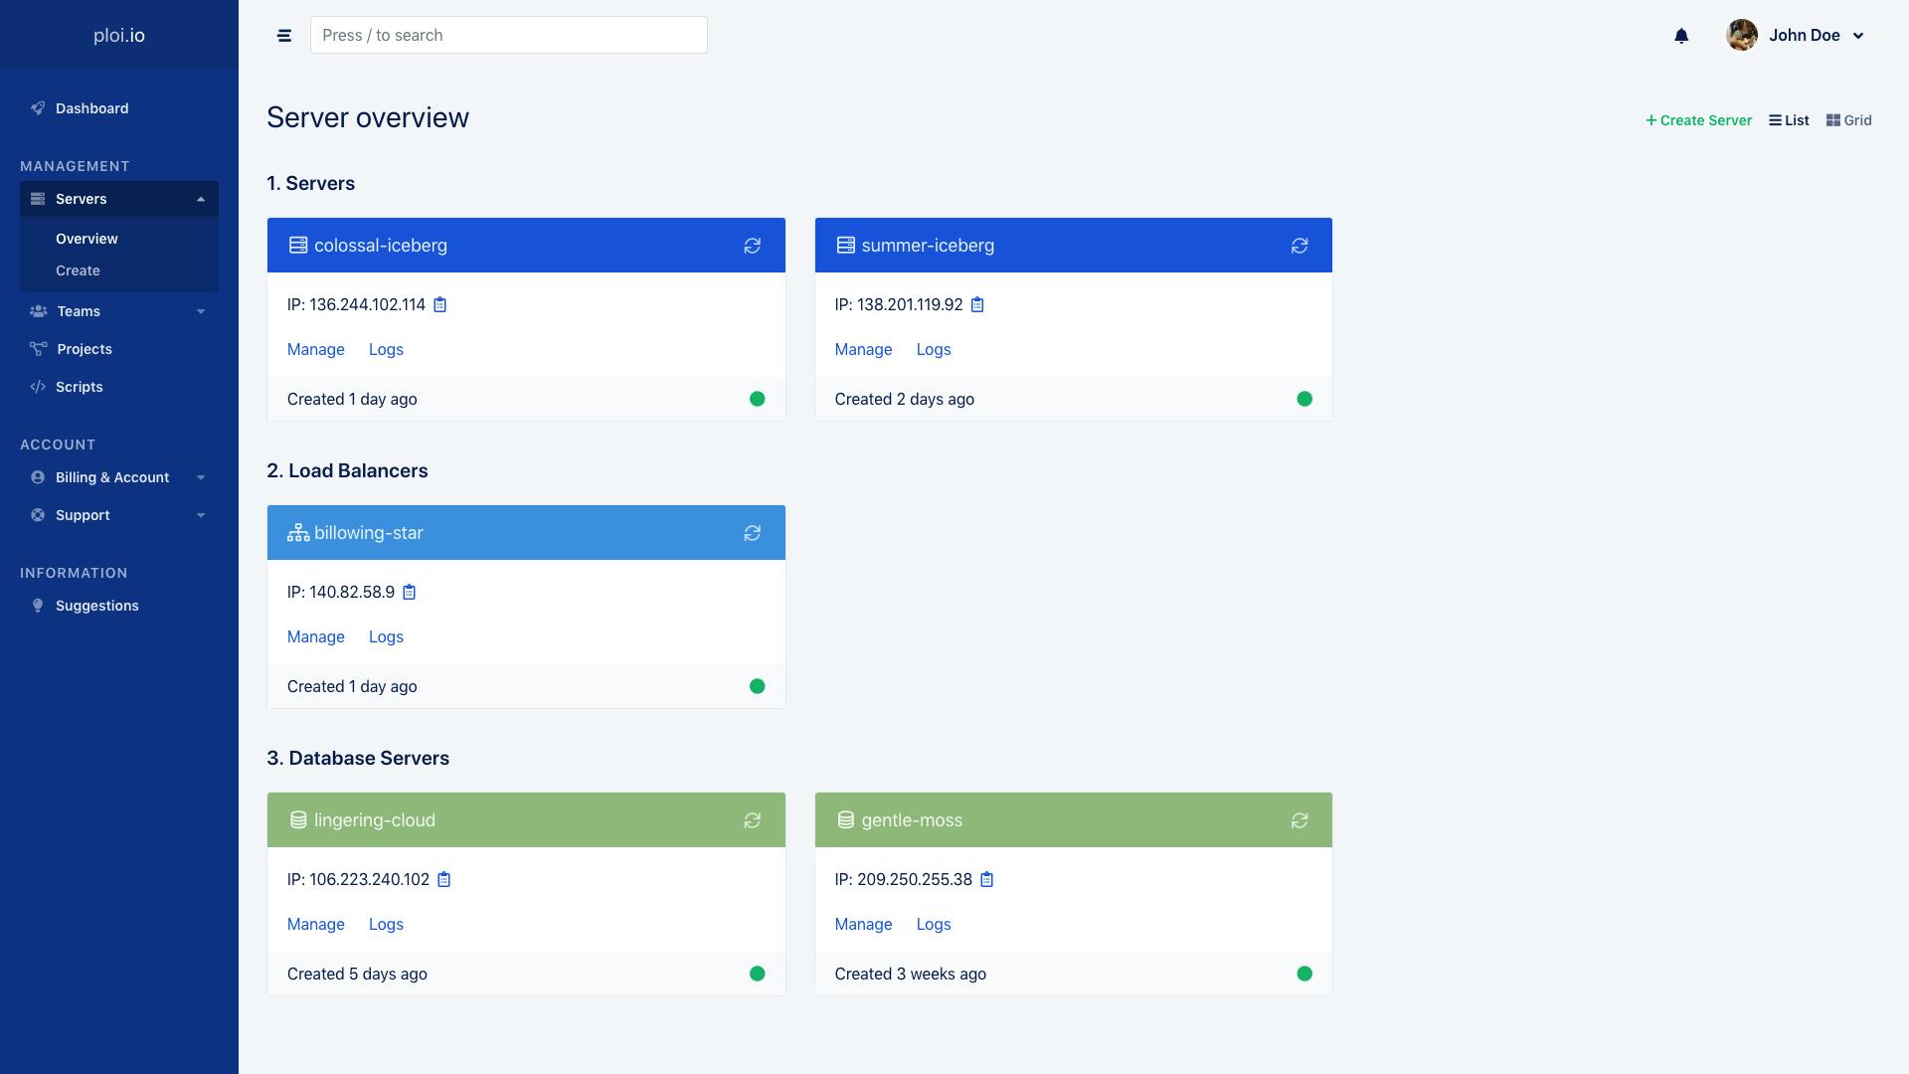The image size is (1909, 1074).
Task: Click the '2. Load Balancers' heading
Action: (x=347, y=470)
